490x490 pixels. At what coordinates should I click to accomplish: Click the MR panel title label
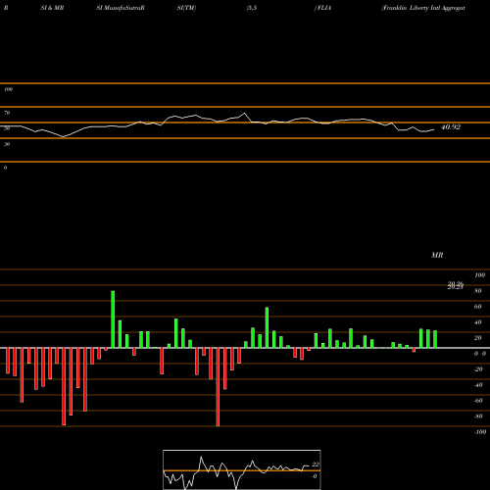point(437,255)
